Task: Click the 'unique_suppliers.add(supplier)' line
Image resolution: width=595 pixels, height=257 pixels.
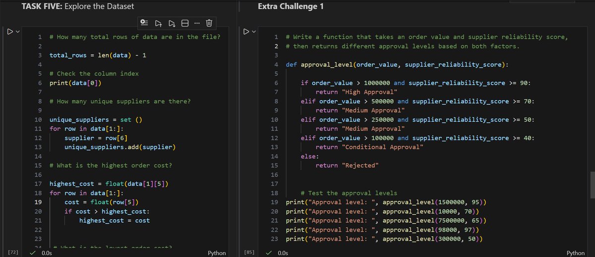Action: point(120,147)
